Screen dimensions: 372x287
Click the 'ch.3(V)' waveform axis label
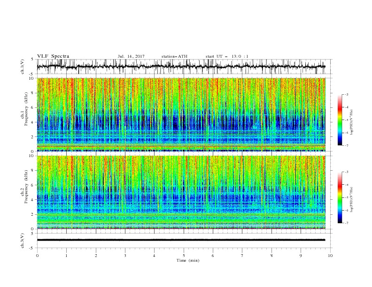(23, 241)
